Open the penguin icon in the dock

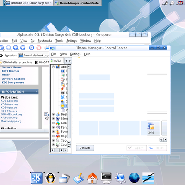(x=50, y=178)
